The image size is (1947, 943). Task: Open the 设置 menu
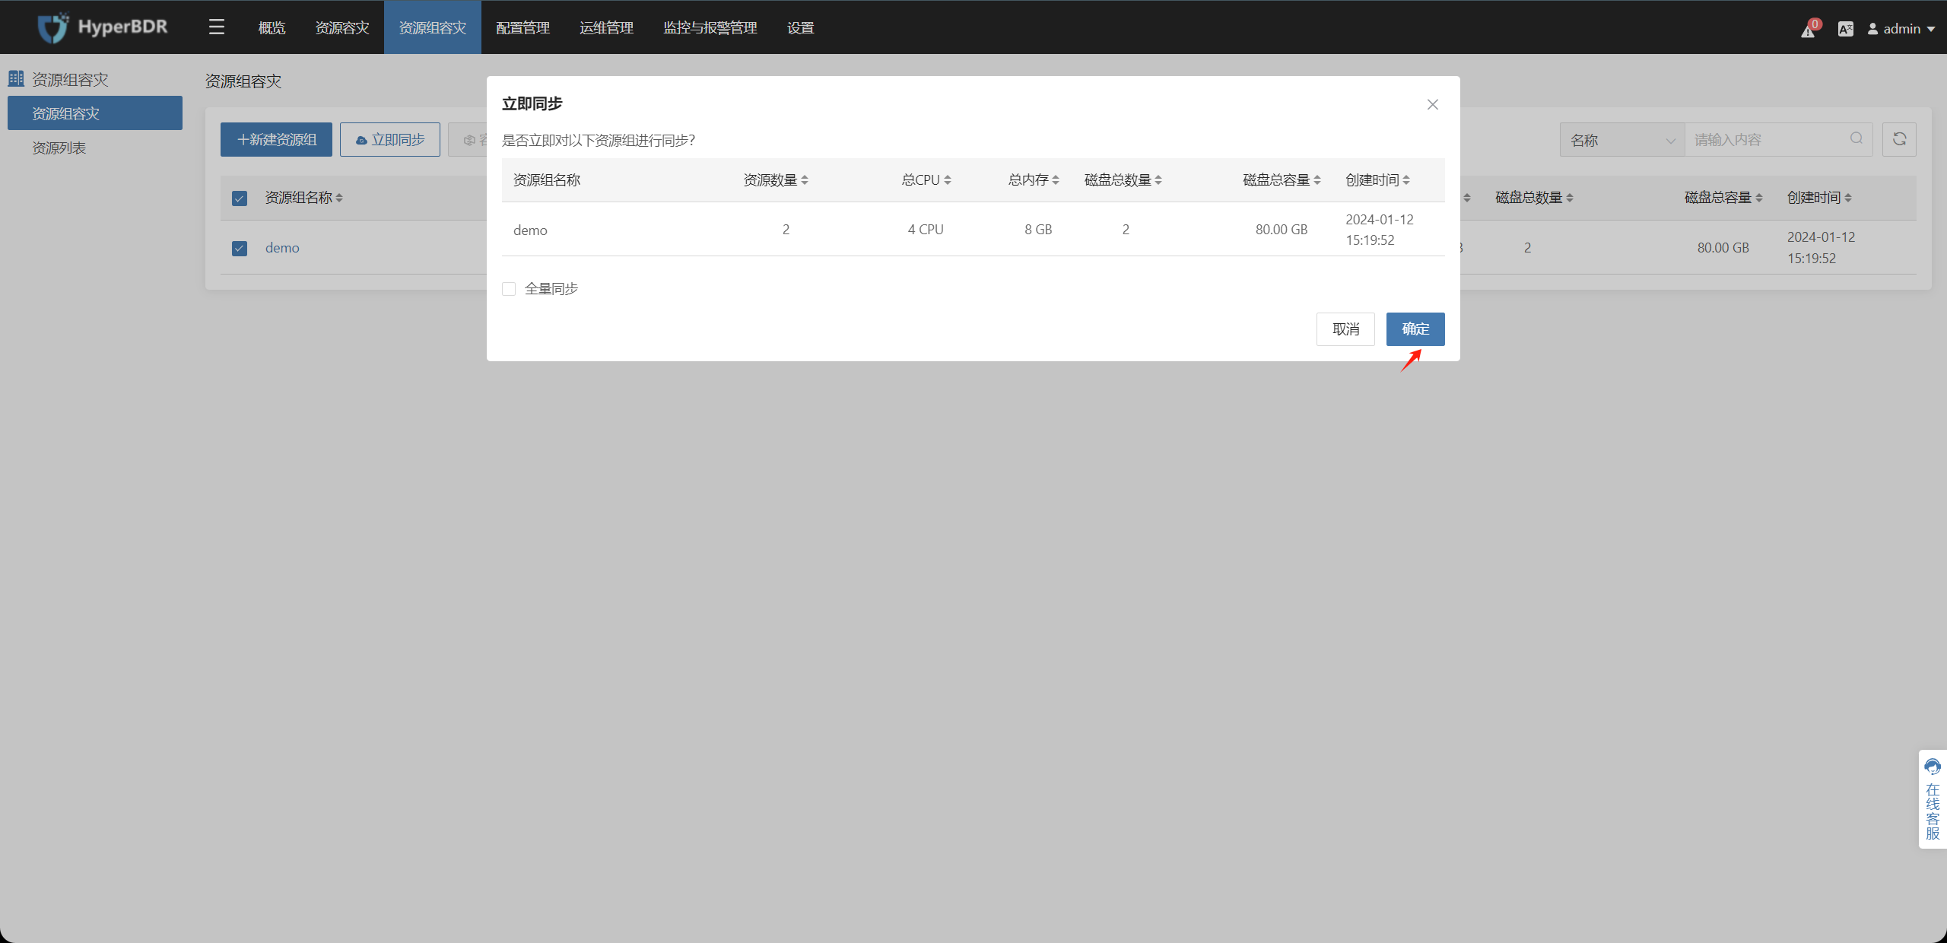click(x=801, y=27)
